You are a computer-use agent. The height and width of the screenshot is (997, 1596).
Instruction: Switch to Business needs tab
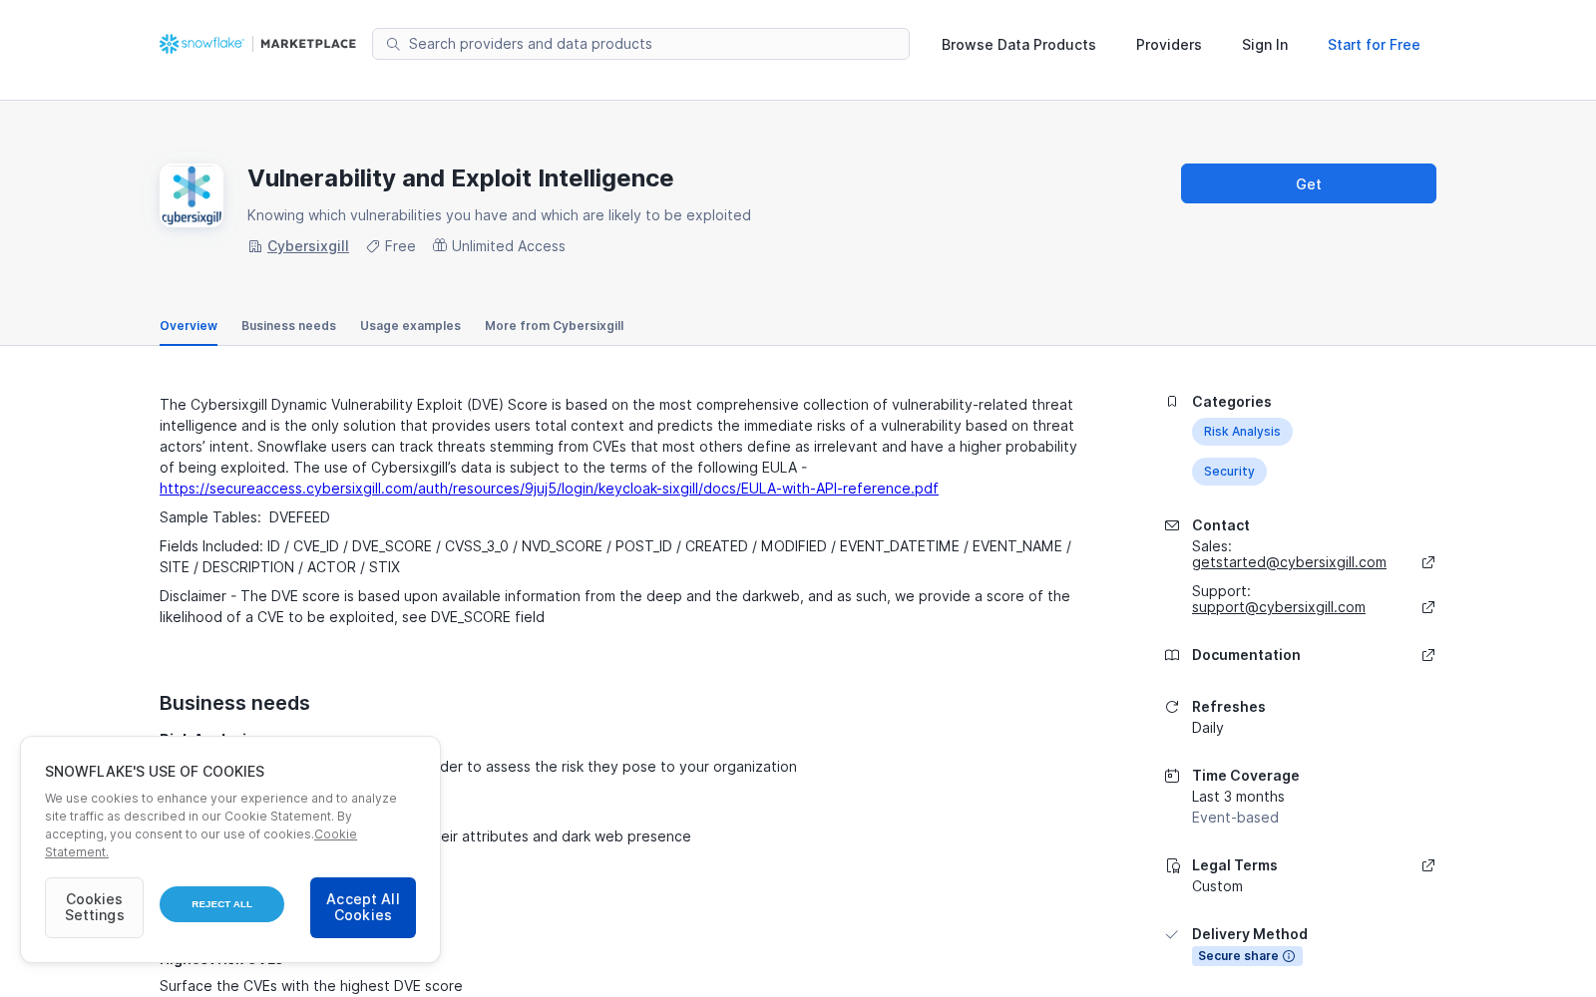coord(288,326)
